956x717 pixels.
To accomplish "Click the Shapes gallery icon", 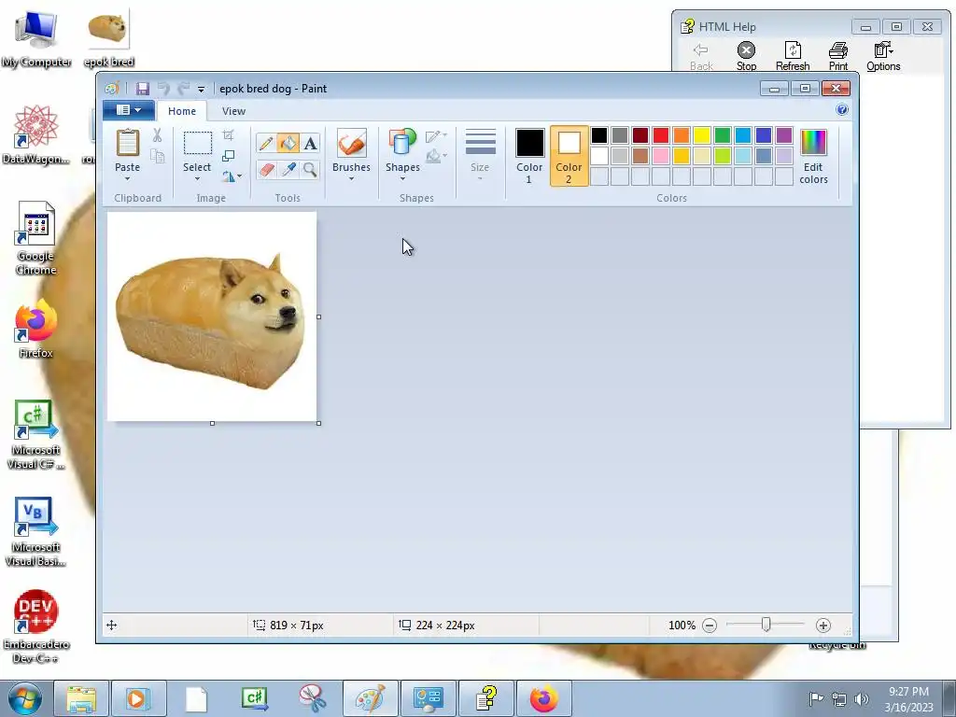I will [x=402, y=143].
